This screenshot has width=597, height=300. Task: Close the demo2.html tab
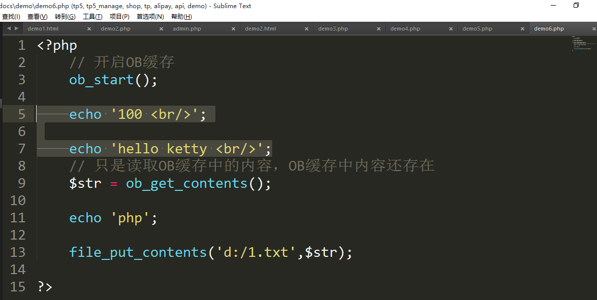(x=306, y=29)
